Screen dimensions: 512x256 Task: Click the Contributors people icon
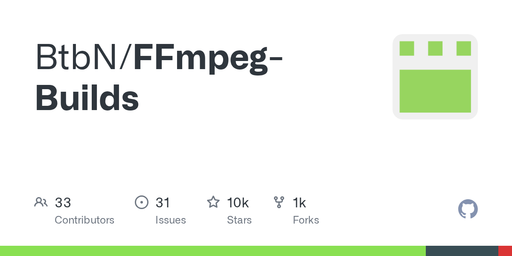tap(41, 202)
